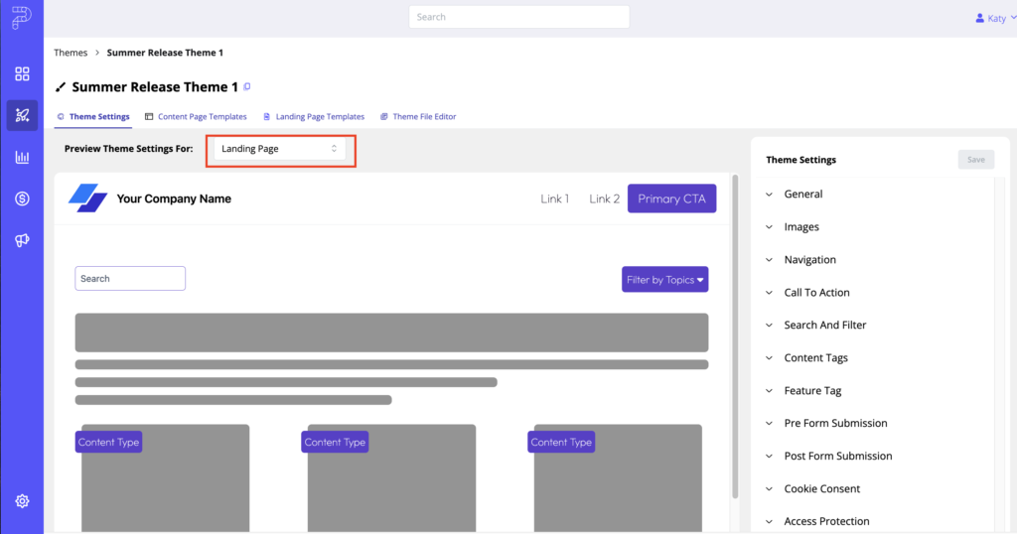The height and width of the screenshot is (534, 1017).
Task: Open the dollar sign revenue icon
Action: click(x=22, y=199)
